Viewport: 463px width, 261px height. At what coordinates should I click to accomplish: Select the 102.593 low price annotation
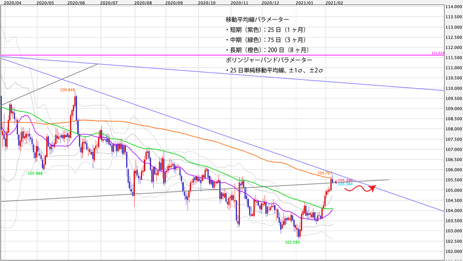[x=292, y=242]
